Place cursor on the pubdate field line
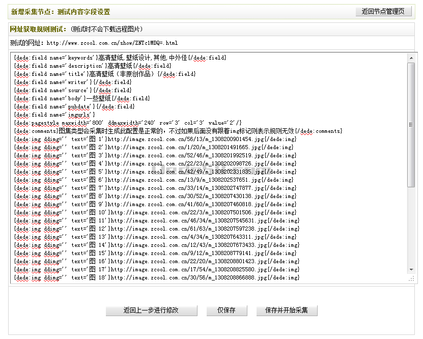Screen dimensions: 423x339 (75, 106)
